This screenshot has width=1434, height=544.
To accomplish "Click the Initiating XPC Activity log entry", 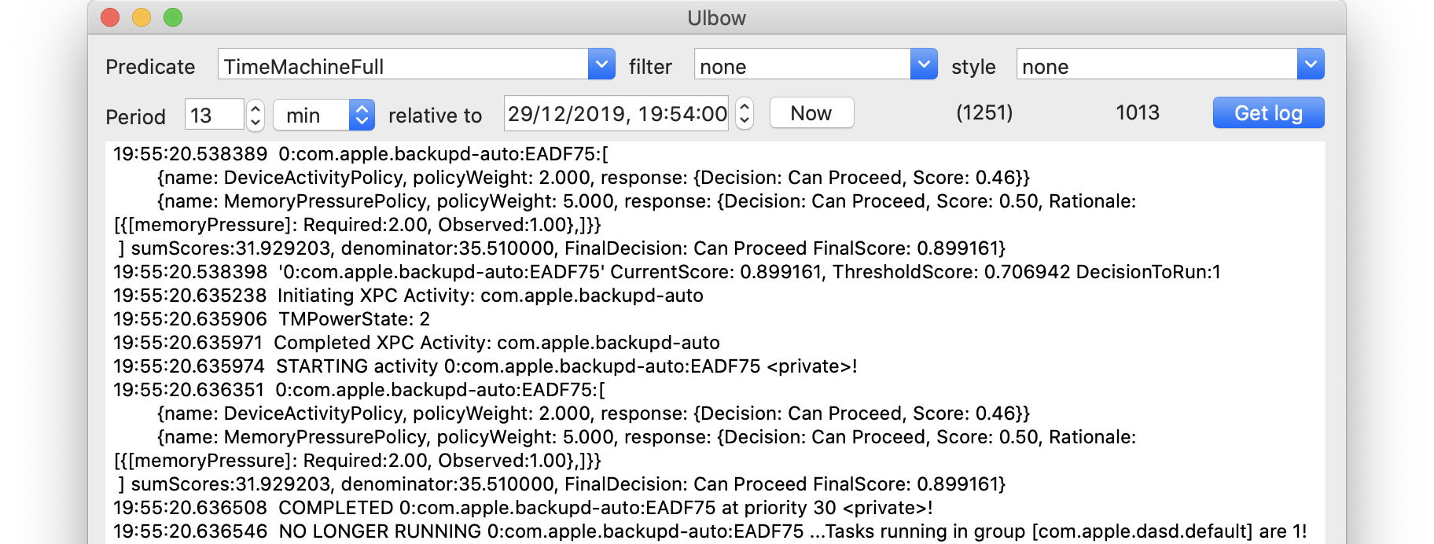I will [x=408, y=296].
